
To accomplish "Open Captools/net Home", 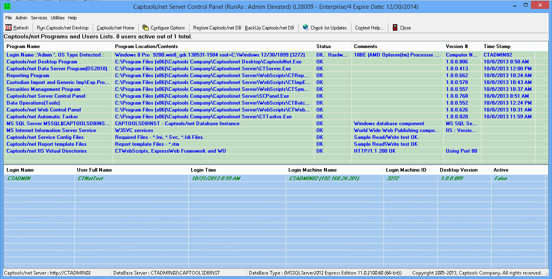I will click(x=116, y=27).
